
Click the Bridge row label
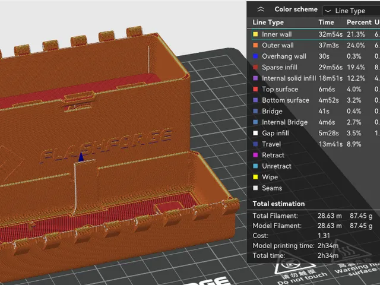[x=272, y=111]
